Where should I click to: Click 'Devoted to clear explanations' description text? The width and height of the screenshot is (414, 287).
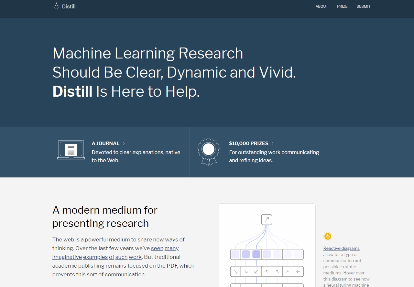136,156
